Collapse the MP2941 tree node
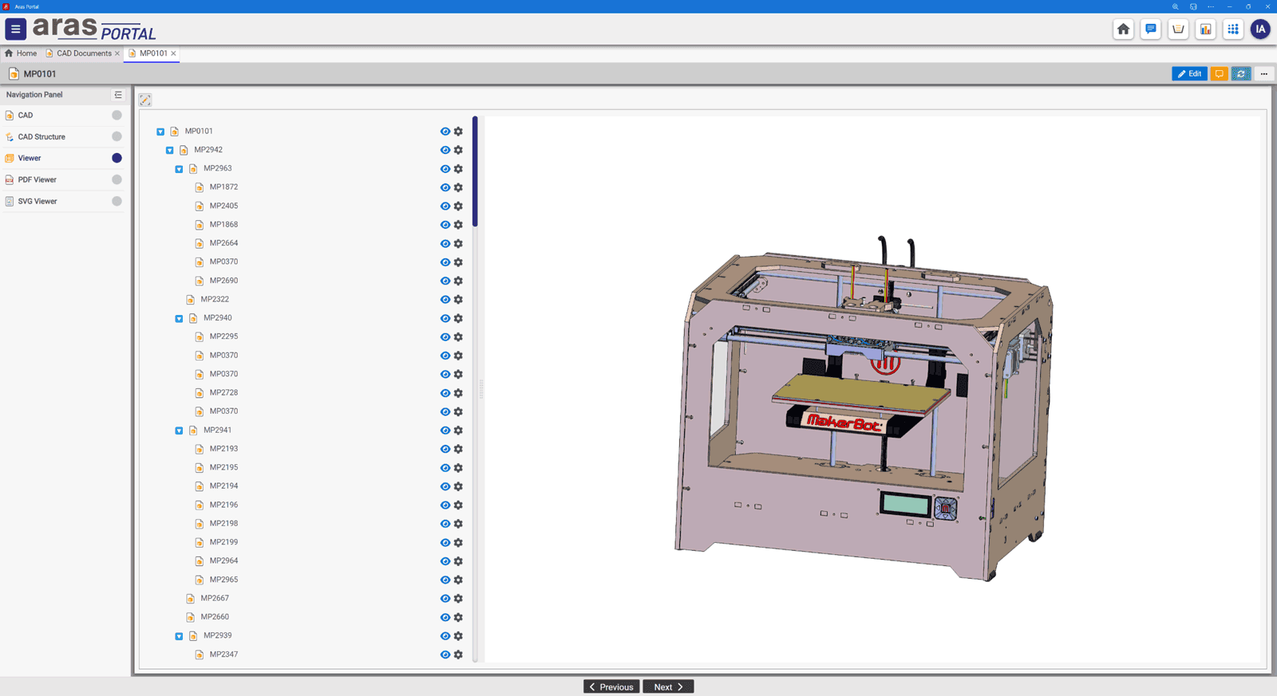Screen dimensions: 1277x696 point(179,431)
